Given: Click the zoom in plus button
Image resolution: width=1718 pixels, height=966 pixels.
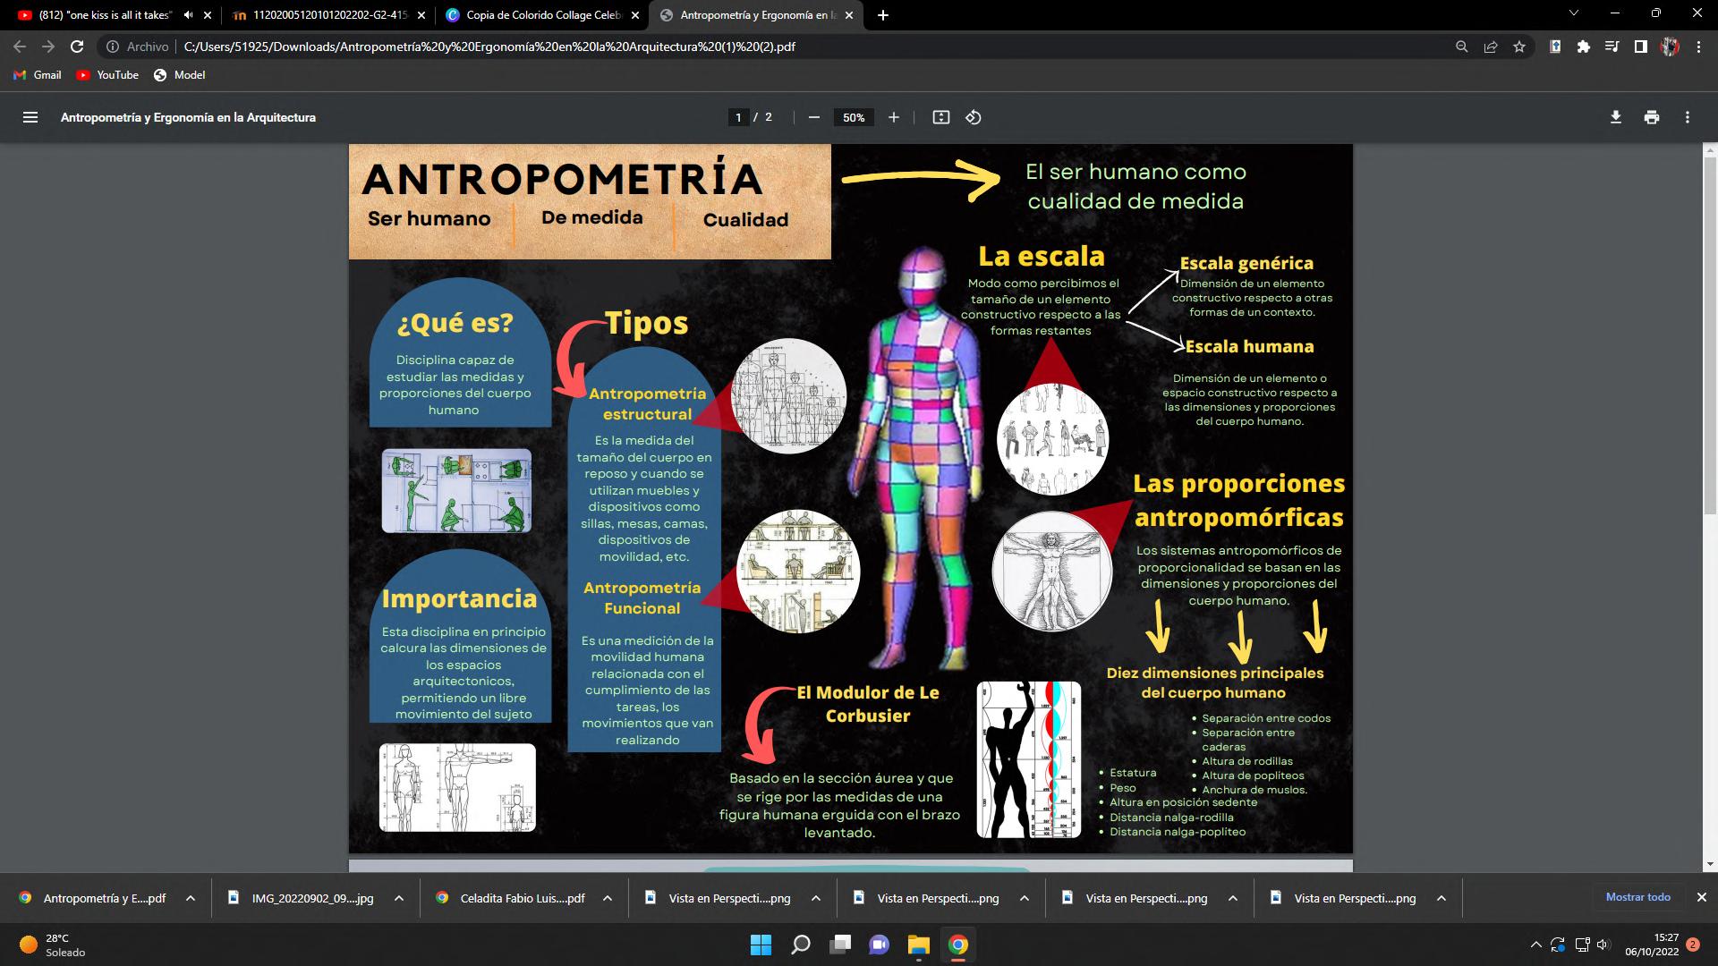Looking at the screenshot, I should tap(893, 117).
